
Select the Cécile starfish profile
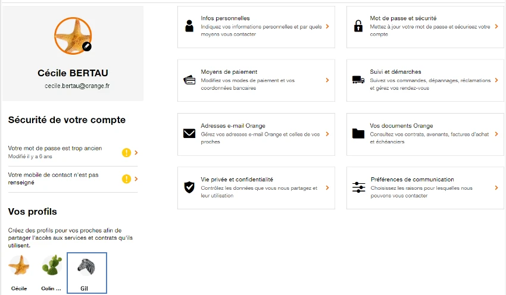pyautogui.click(x=18, y=273)
